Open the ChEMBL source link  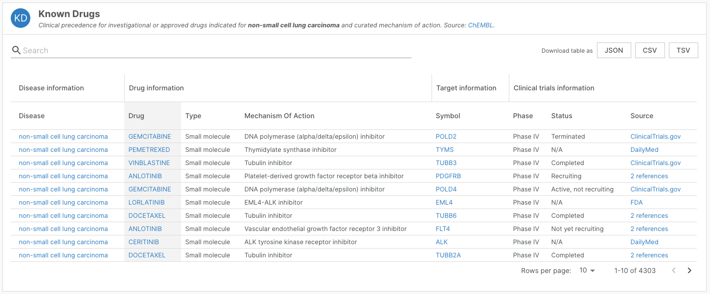click(480, 25)
